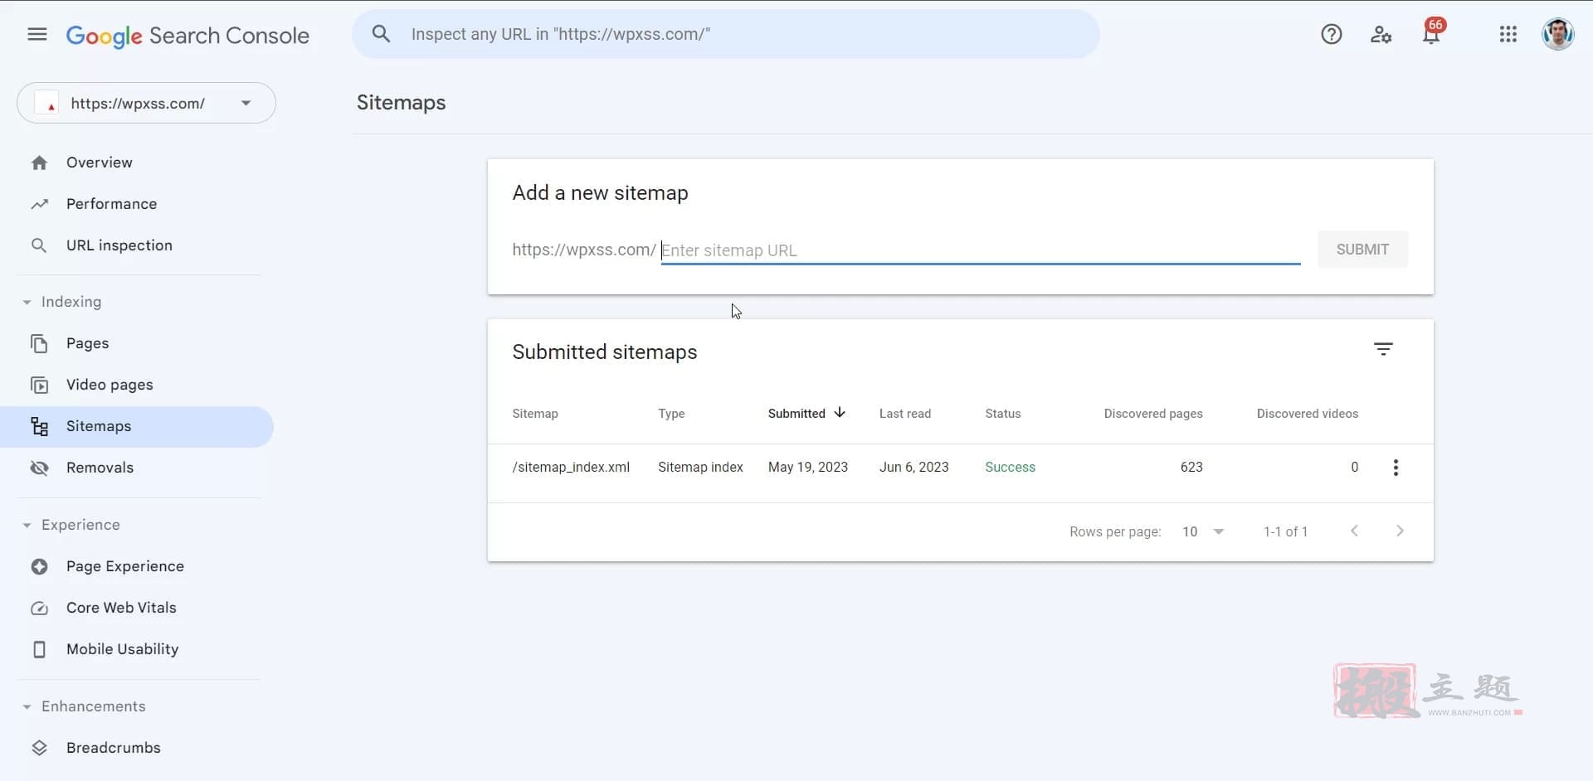Click the Mobile Usability phone icon
This screenshot has width=1593, height=781.
pos(39,649)
